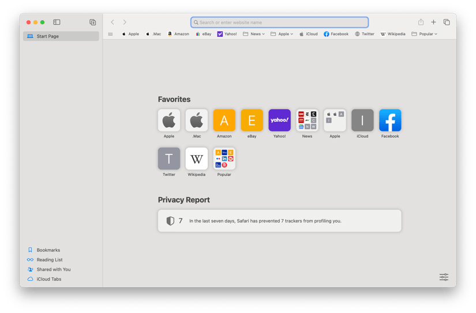The image size is (476, 313).
Task: Click the green full-screen window button
Action: [43, 22]
